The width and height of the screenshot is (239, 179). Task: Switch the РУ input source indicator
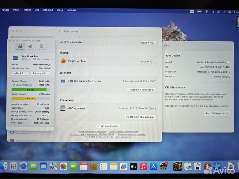click(x=192, y=11)
